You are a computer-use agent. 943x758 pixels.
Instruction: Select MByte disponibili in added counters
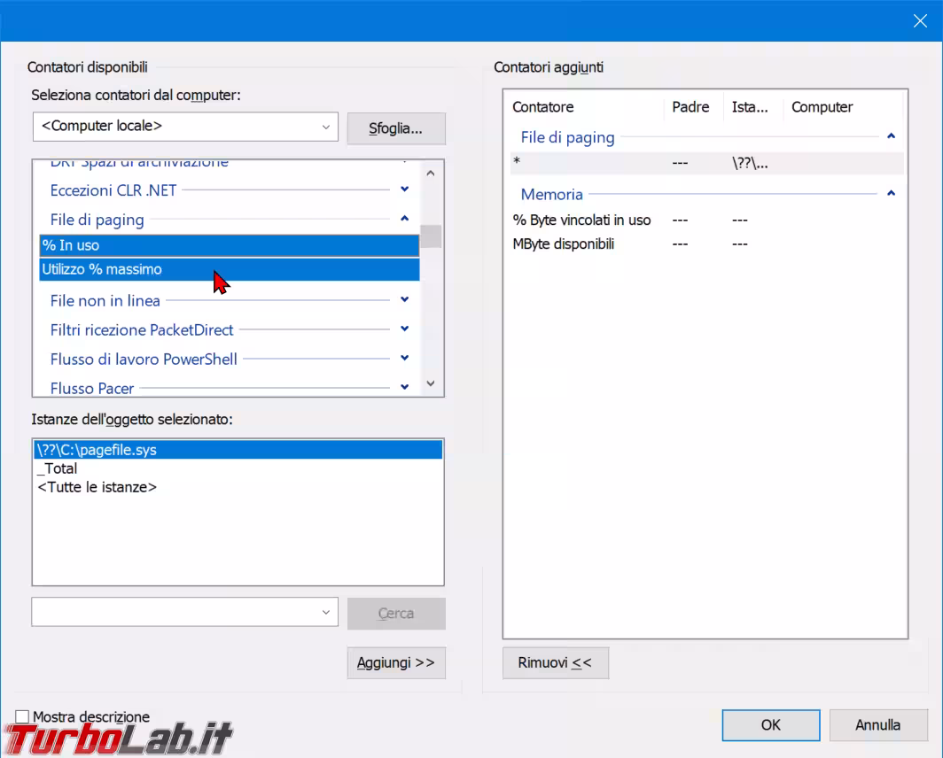pyautogui.click(x=564, y=244)
